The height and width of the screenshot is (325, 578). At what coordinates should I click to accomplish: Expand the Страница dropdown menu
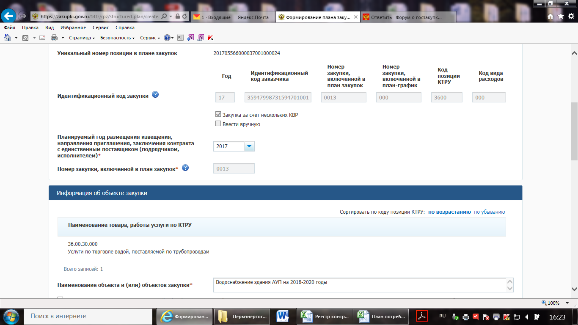[82, 38]
